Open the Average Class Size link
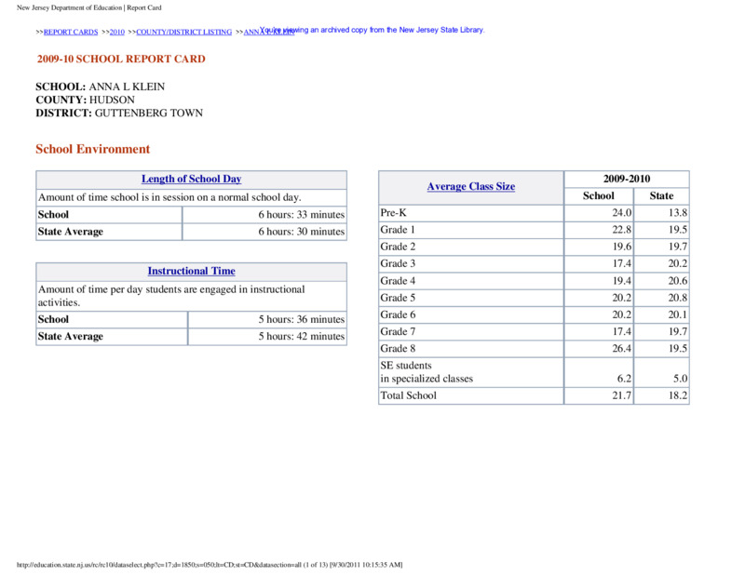Screen dimensions: 745x575 click(x=471, y=187)
